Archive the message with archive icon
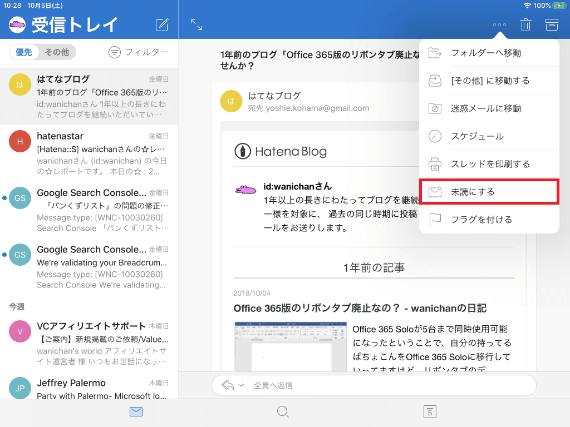Image resolution: width=570 pixels, height=427 pixels. [552, 24]
